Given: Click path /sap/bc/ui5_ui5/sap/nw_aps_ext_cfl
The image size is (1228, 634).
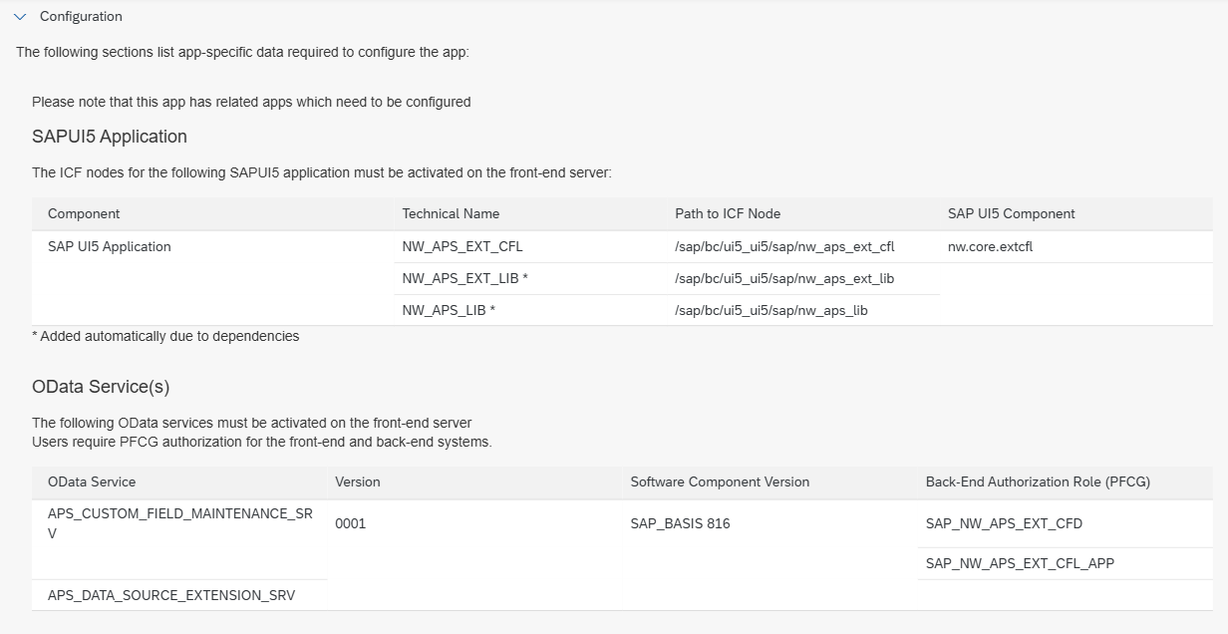Looking at the screenshot, I should pyautogui.click(x=784, y=246).
